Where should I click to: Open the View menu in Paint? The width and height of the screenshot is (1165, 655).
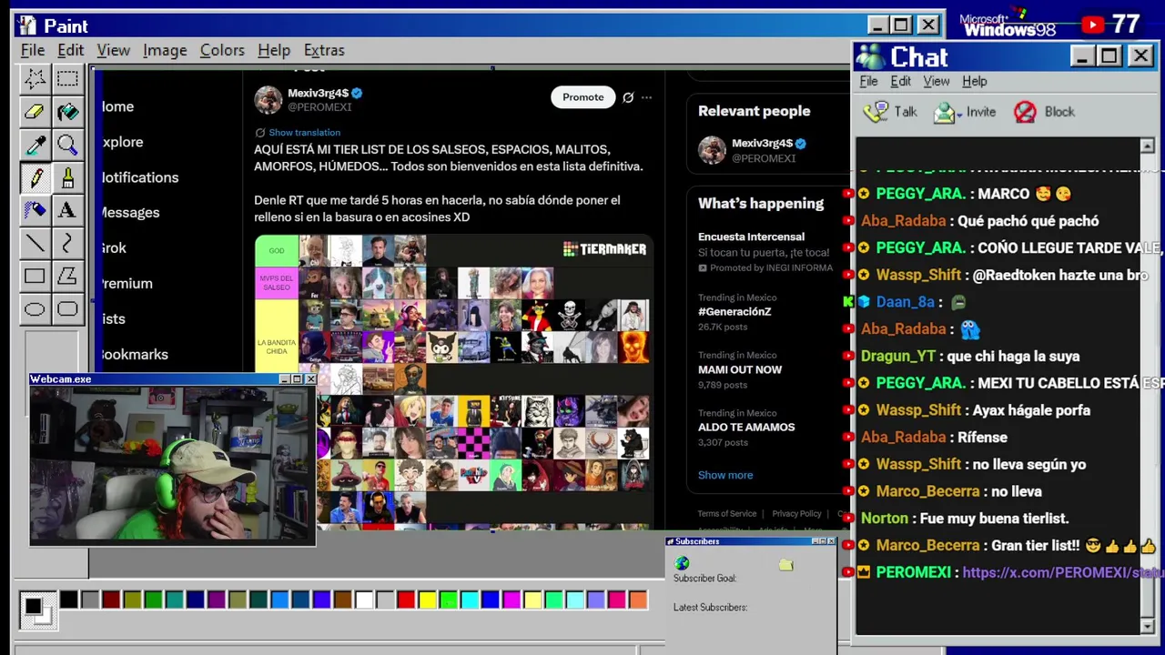tap(114, 50)
